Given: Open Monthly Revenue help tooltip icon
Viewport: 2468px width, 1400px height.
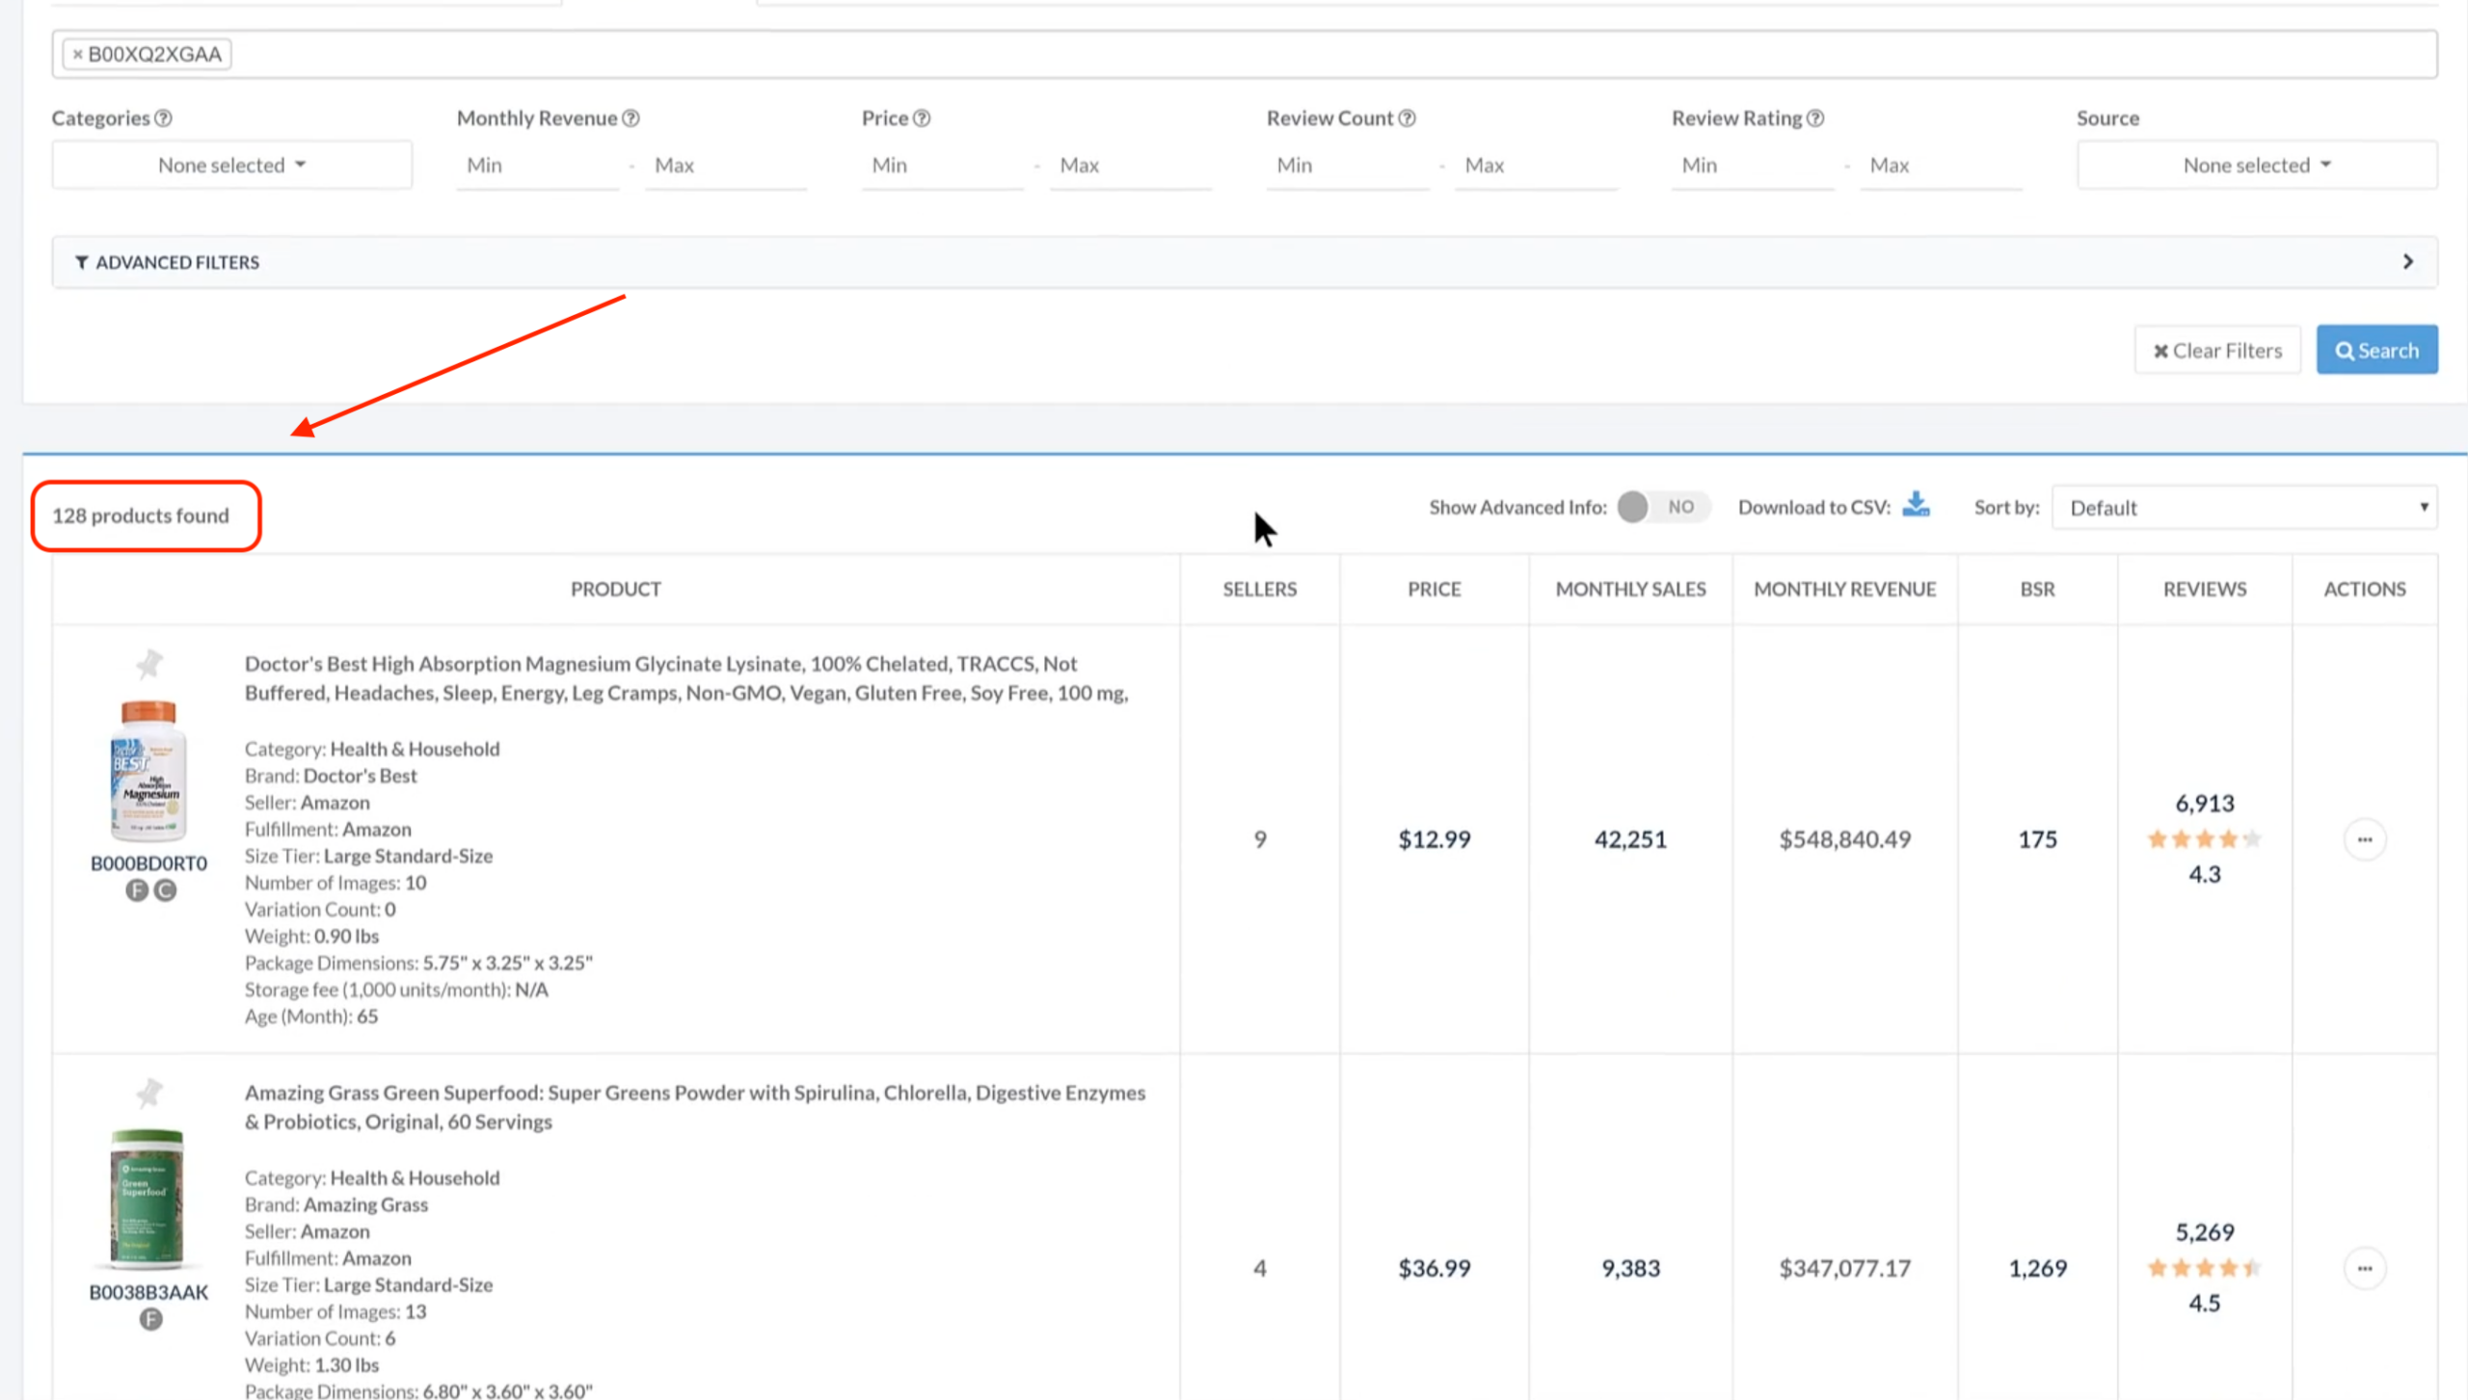Looking at the screenshot, I should 630,118.
